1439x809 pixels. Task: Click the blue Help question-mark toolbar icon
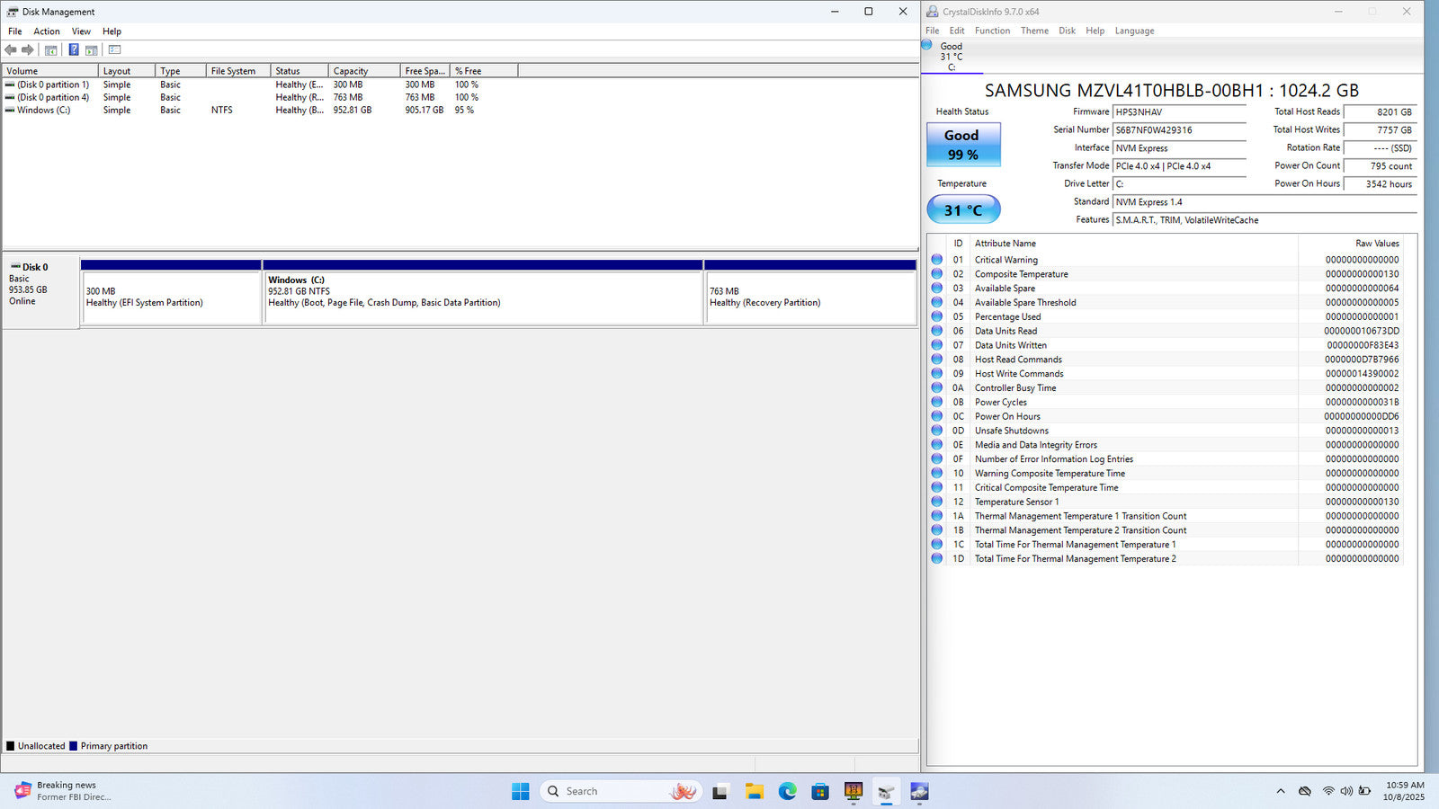[74, 50]
